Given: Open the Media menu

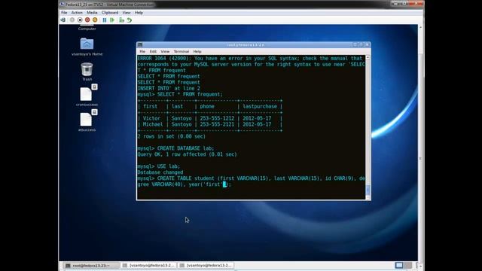Looking at the screenshot, I should (92, 13).
